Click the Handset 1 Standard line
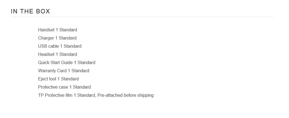Viewport: 289px width, 118px height. (57, 30)
